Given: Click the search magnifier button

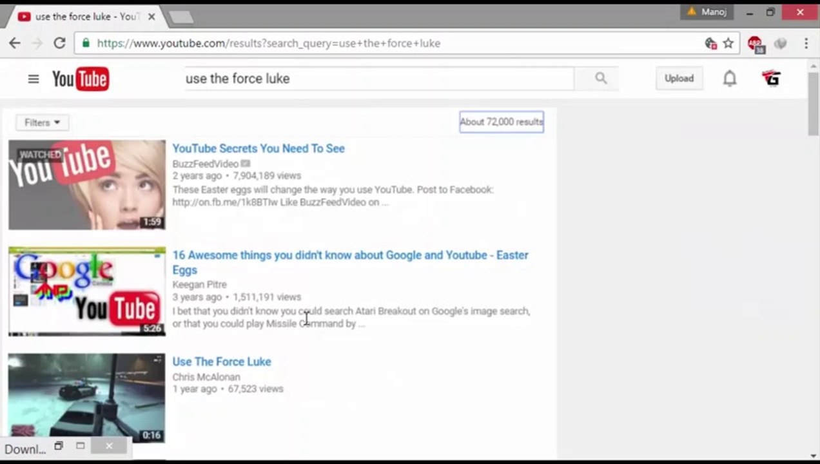Looking at the screenshot, I should tap(601, 78).
